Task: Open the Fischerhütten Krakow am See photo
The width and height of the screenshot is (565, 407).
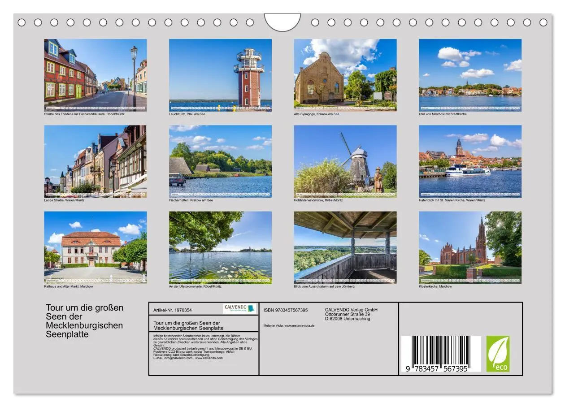Action: [x=220, y=161]
